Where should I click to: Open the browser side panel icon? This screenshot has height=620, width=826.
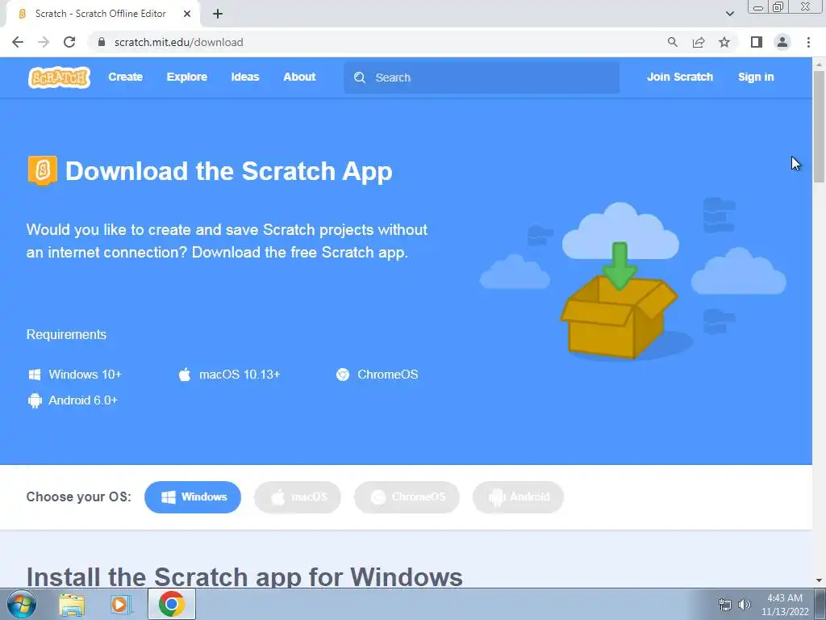point(757,42)
